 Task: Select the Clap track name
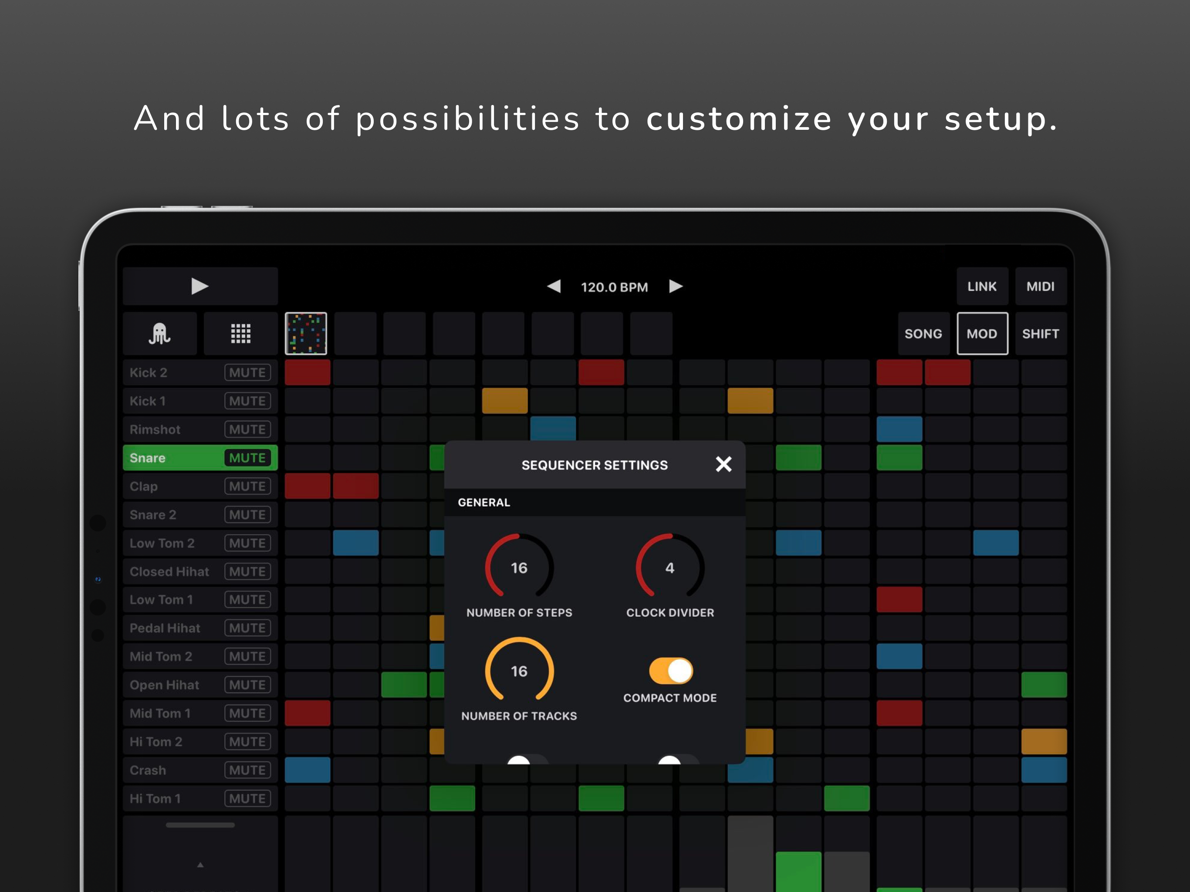(x=144, y=487)
